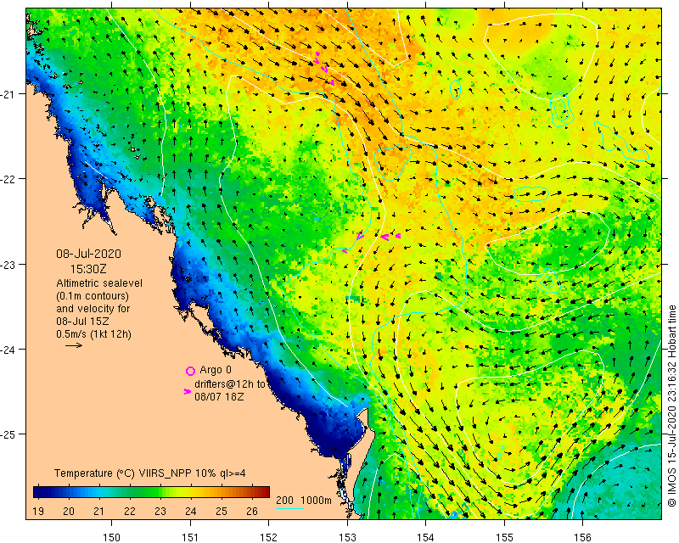Screen dimensions: 679x543
Task: Click longitude axis label 155
Action: click(504, 537)
